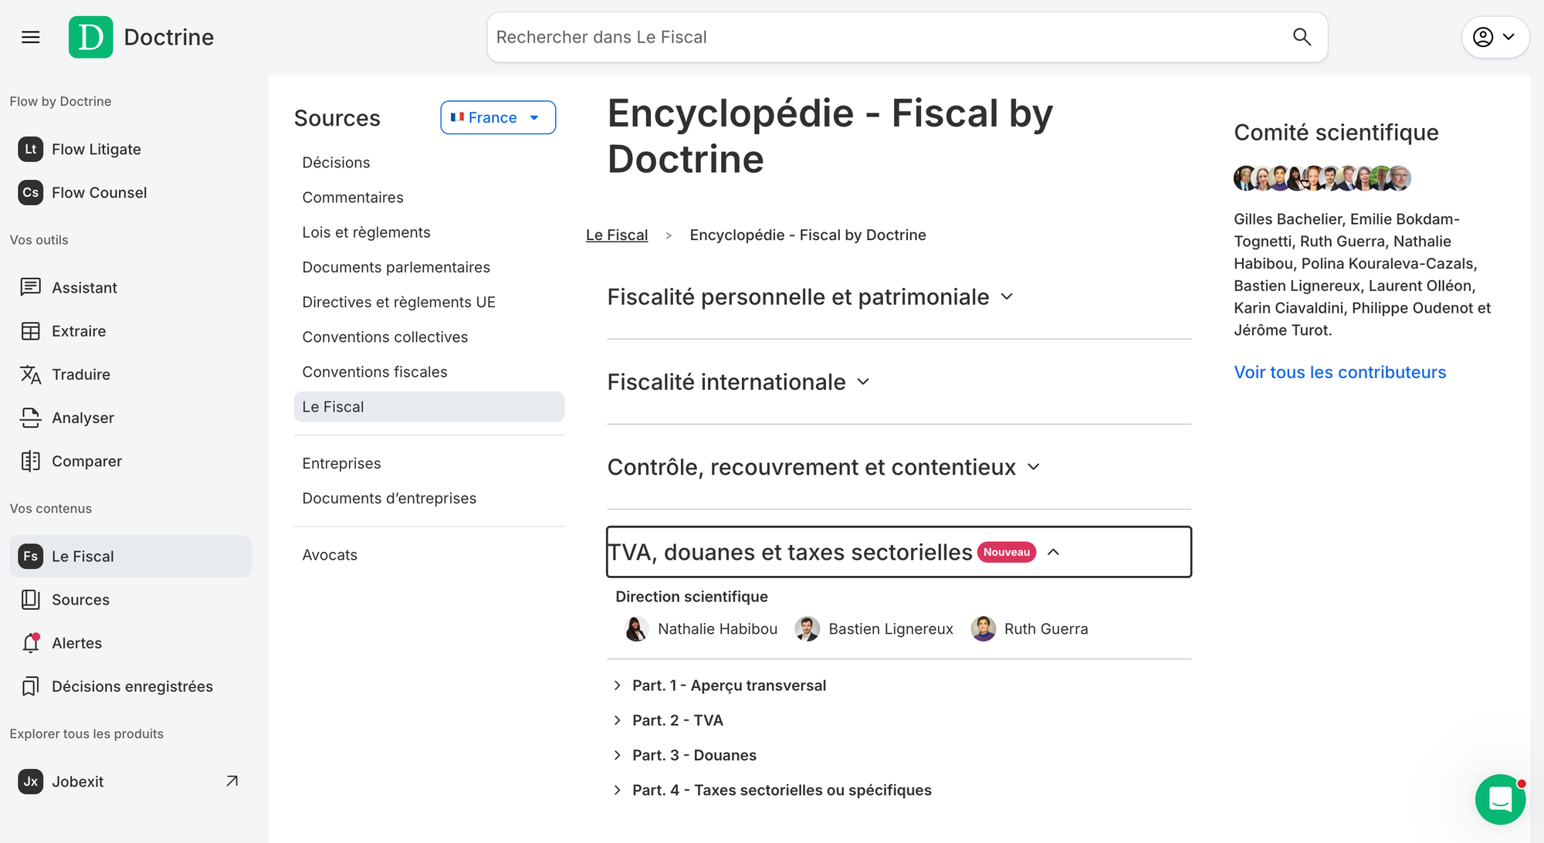Open the support chat bubble
Viewport: 1544px width, 843px height.
pos(1500,800)
